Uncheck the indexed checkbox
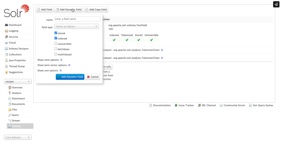281x148 pixels. [x=56, y=38]
